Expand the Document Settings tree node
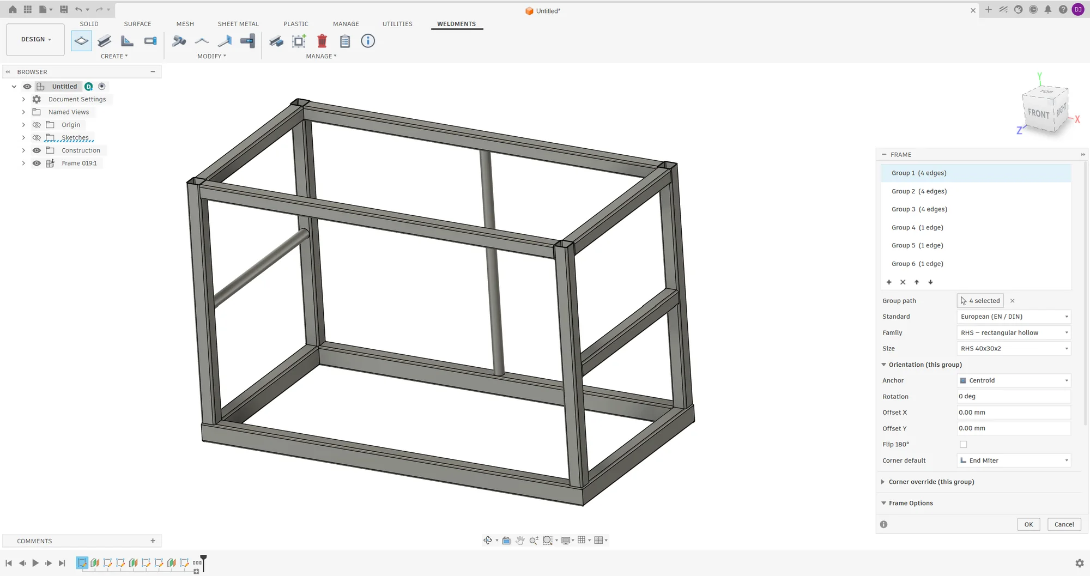The height and width of the screenshot is (576, 1090). [x=23, y=99]
